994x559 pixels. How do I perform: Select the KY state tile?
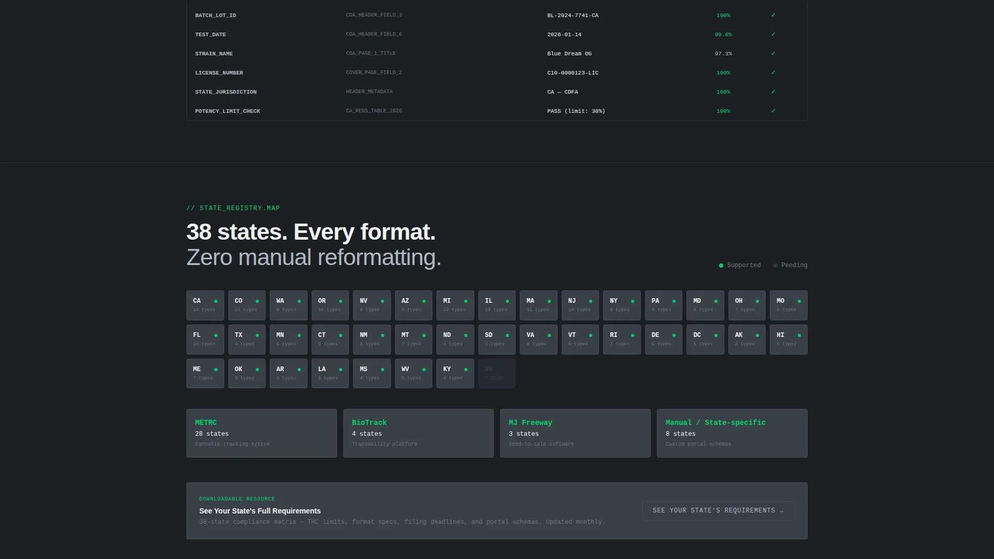(455, 374)
